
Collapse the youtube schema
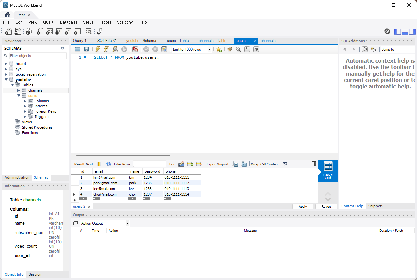[x=6, y=80]
